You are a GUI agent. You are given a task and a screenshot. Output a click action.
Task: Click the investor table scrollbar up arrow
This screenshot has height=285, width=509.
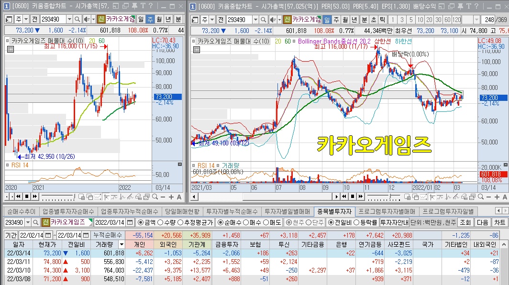(x=504, y=244)
